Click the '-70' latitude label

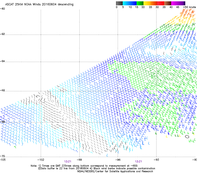coord(2,156)
